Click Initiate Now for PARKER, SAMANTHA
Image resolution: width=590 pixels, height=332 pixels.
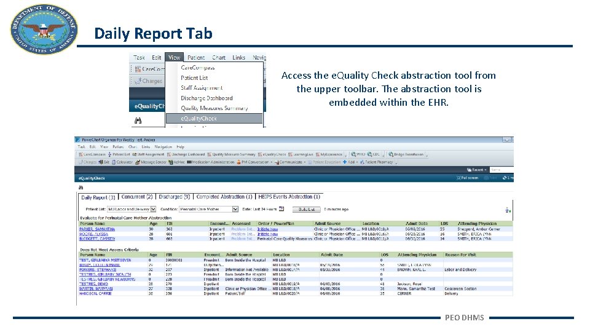pos(267,229)
